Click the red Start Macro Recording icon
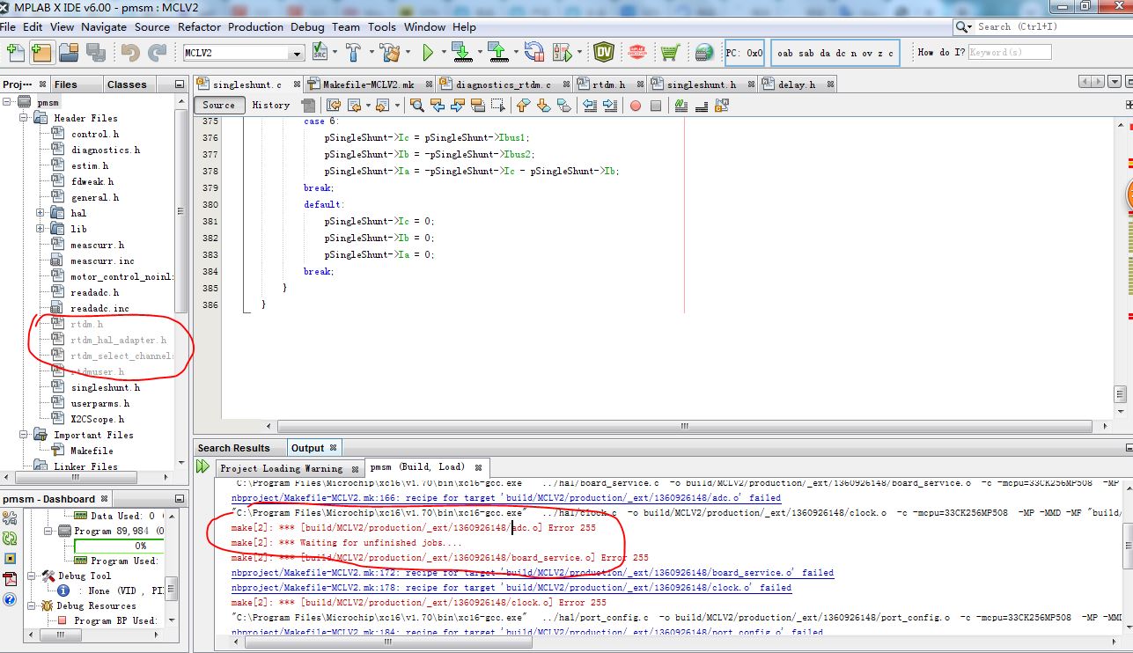This screenshot has width=1133, height=653. [x=635, y=106]
